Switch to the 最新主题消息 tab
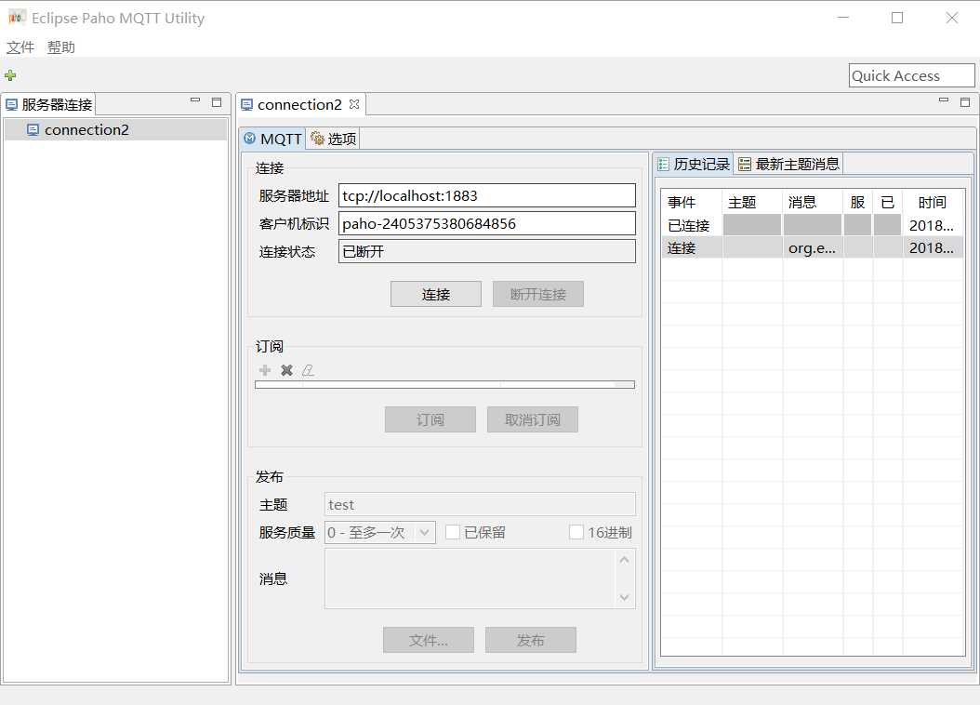Screen dimensions: 980x705 pos(788,165)
